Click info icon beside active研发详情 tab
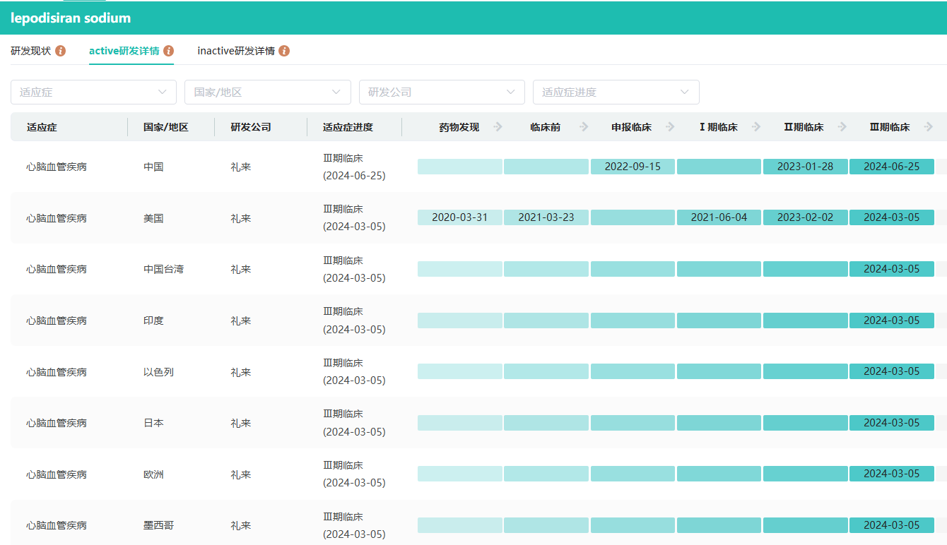This screenshot has height=545, width=947. (x=169, y=51)
